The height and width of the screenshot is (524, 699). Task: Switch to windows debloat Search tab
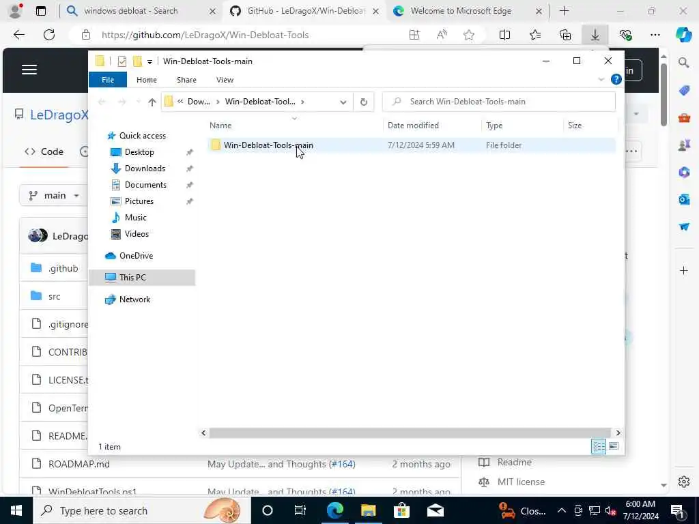coord(139,11)
